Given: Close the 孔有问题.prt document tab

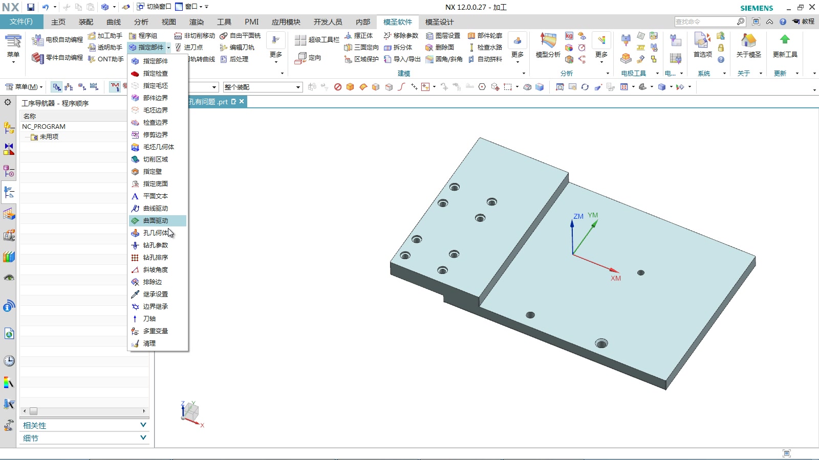Looking at the screenshot, I should coord(242,102).
